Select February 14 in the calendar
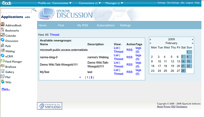 183,61
